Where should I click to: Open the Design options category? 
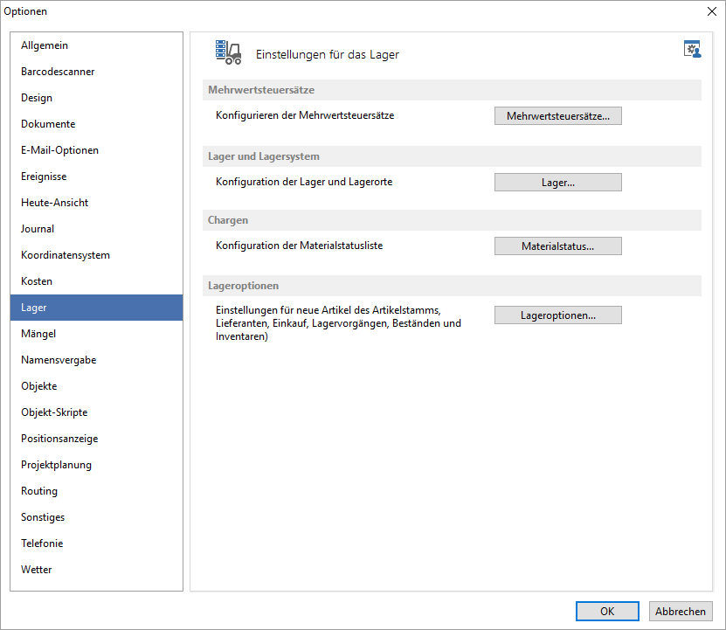[x=96, y=98]
